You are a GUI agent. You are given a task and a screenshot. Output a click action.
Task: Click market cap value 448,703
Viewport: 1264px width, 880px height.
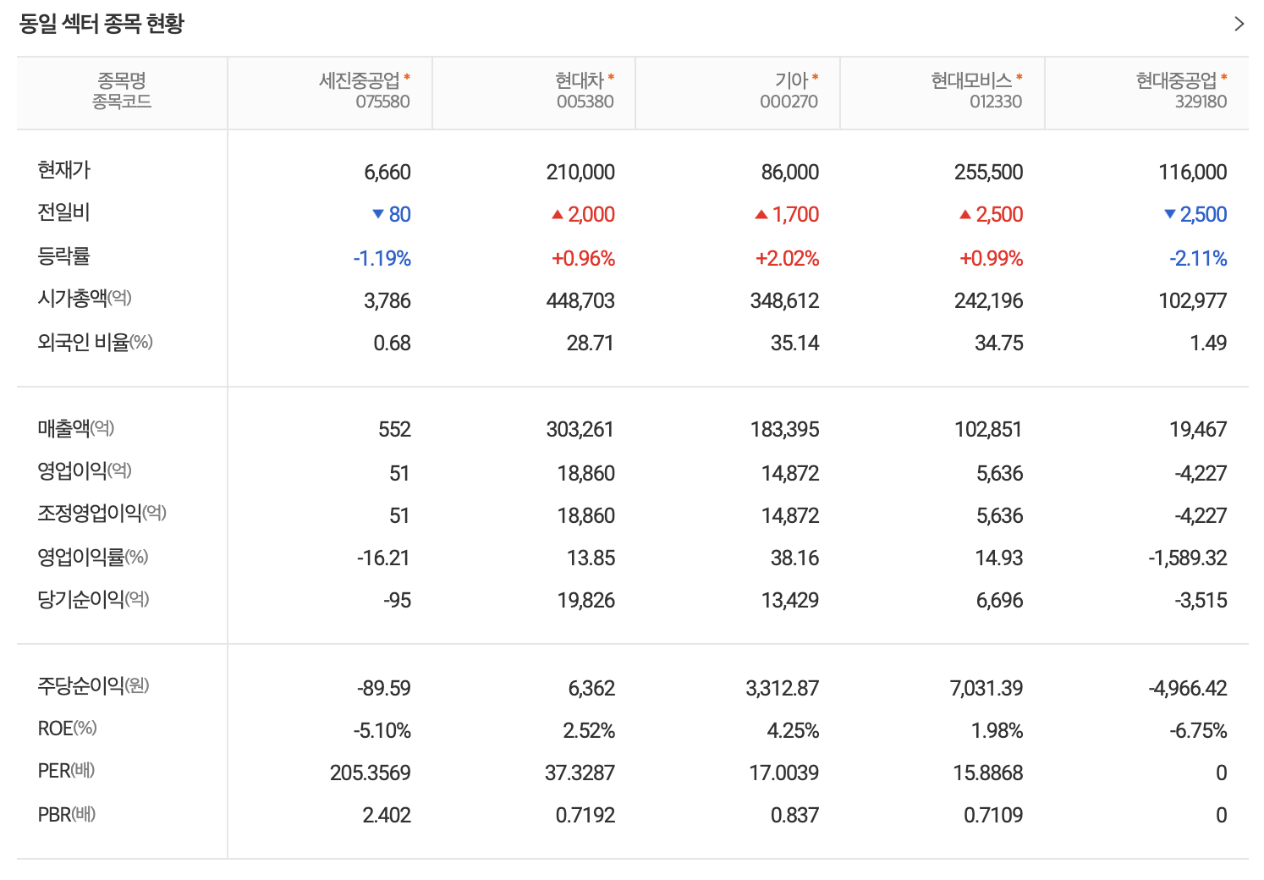pyautogui.click(x=580, y=300)
